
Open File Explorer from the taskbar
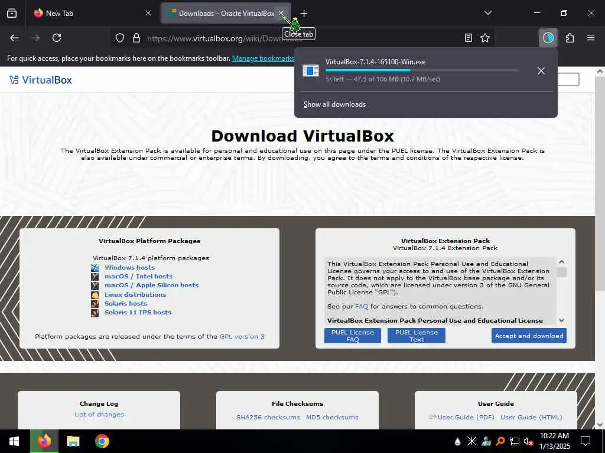pos(73,441)
